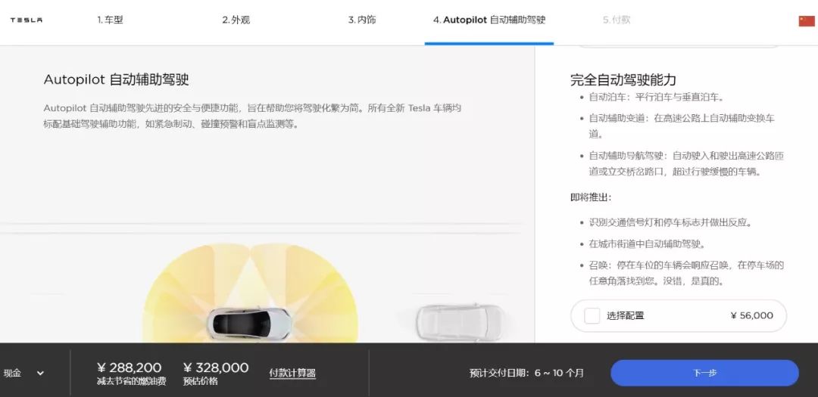Viewport: 818px width, 397px height.
Task: Go to step 2. 外观
Action: click(236, 20)
